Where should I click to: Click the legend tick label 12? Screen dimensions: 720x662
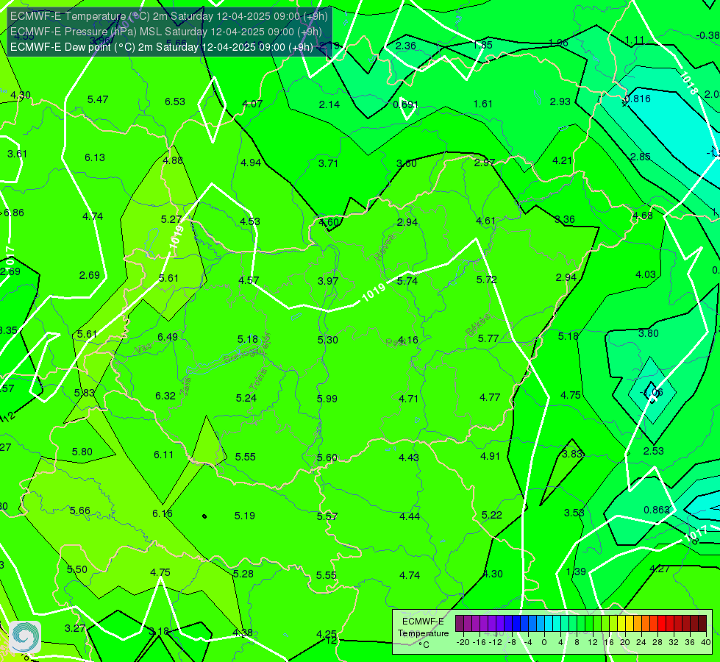coord(593,642)
